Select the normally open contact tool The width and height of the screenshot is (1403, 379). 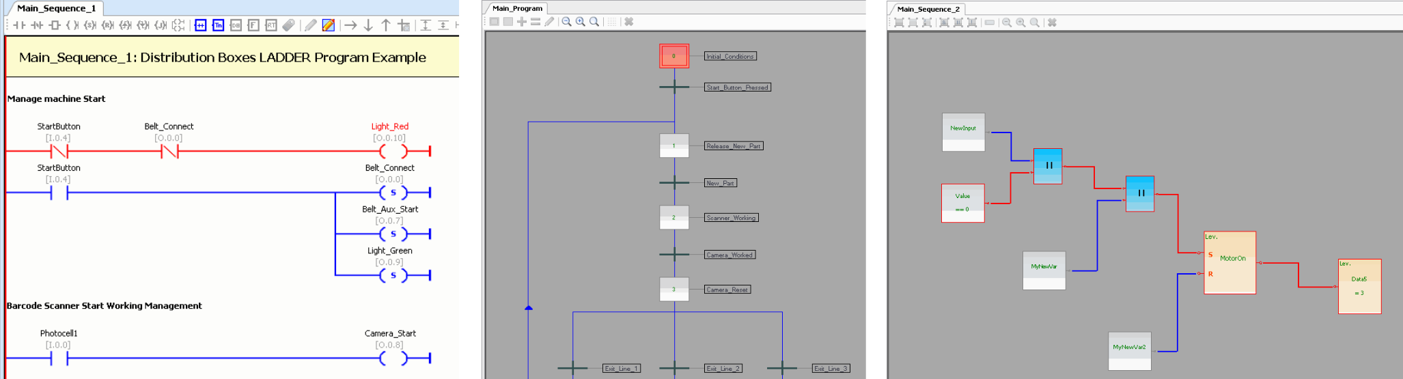coord(19,25)
